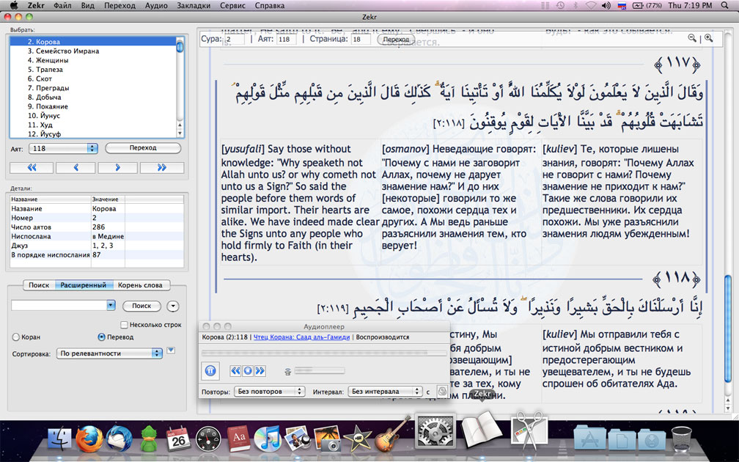739x462 pixels.
Task: Open Finder from the Dock
Action: [x=60, y=439]
